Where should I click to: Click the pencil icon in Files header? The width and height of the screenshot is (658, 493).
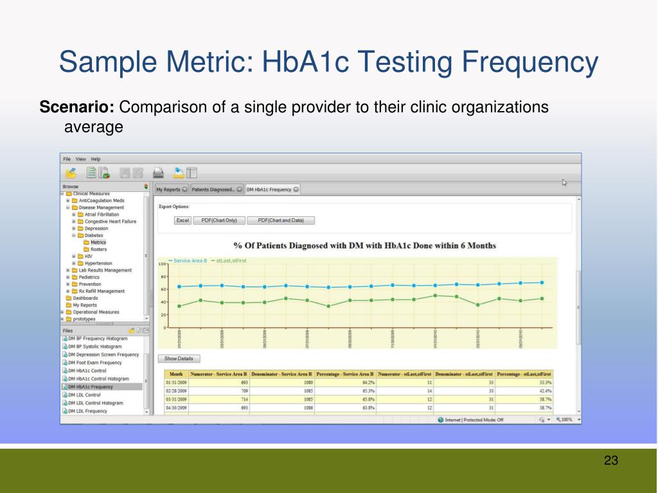[x=139, y=331]
